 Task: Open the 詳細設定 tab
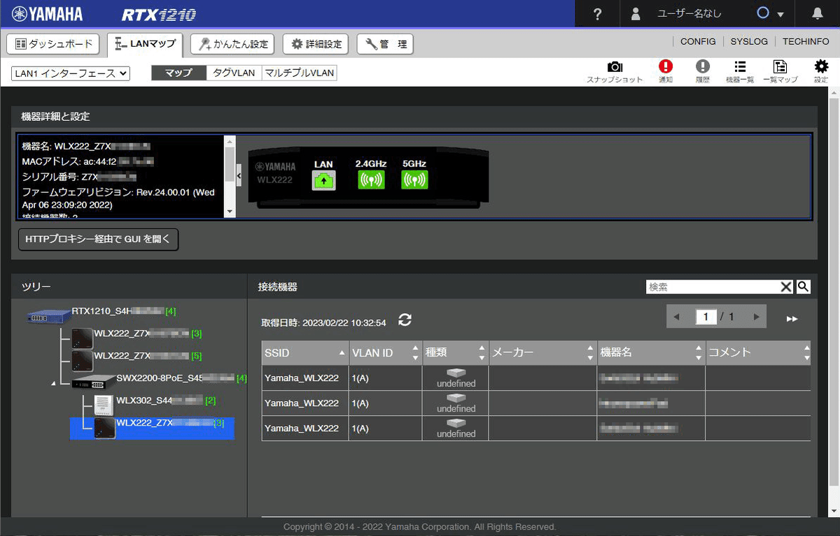click(x=315, y=43)
